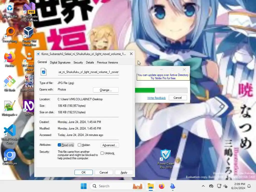Click the taskbar Search box
This screenshot has height=192, width=256.
click(117, 186)
